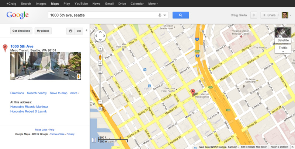Expand the more dropdown link
The height and width of the screenshot is (149, 295).
[x=75, y=93]
